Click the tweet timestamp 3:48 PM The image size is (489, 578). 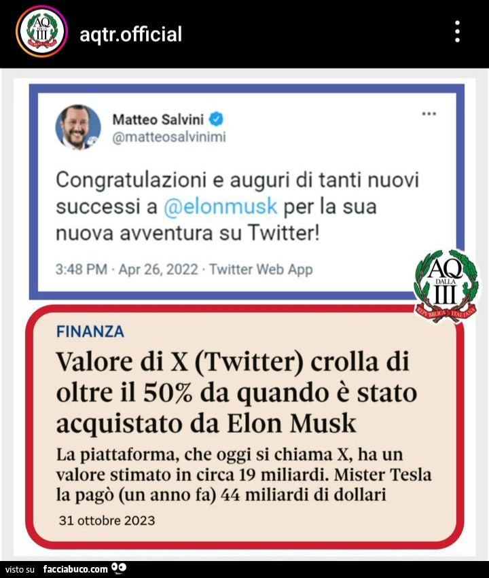tap(81, 270)
